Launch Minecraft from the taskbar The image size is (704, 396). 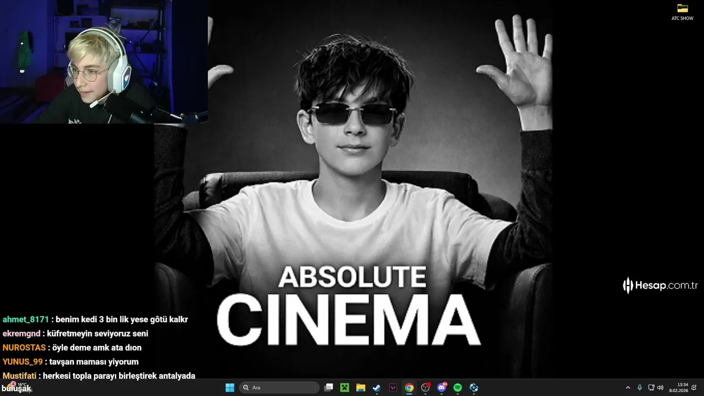pyautogui.click(x=344, y=388)
